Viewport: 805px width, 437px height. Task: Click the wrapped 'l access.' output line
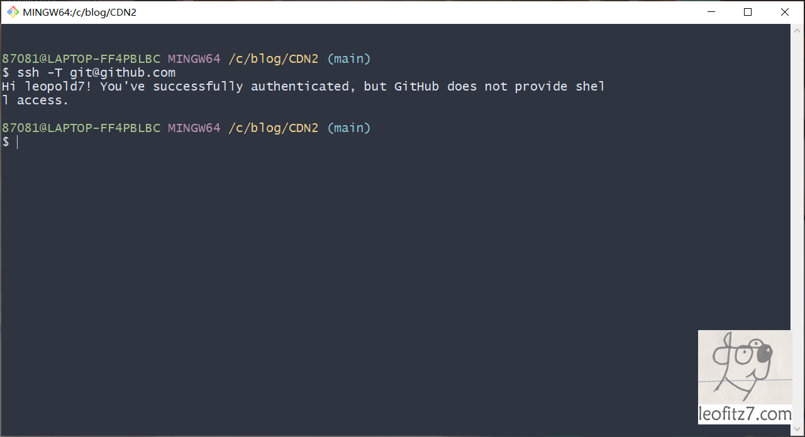(35, 101)
